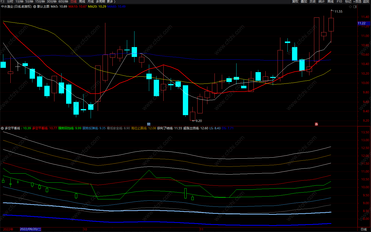Click the 11.55 high price annotation

[338, 12]
